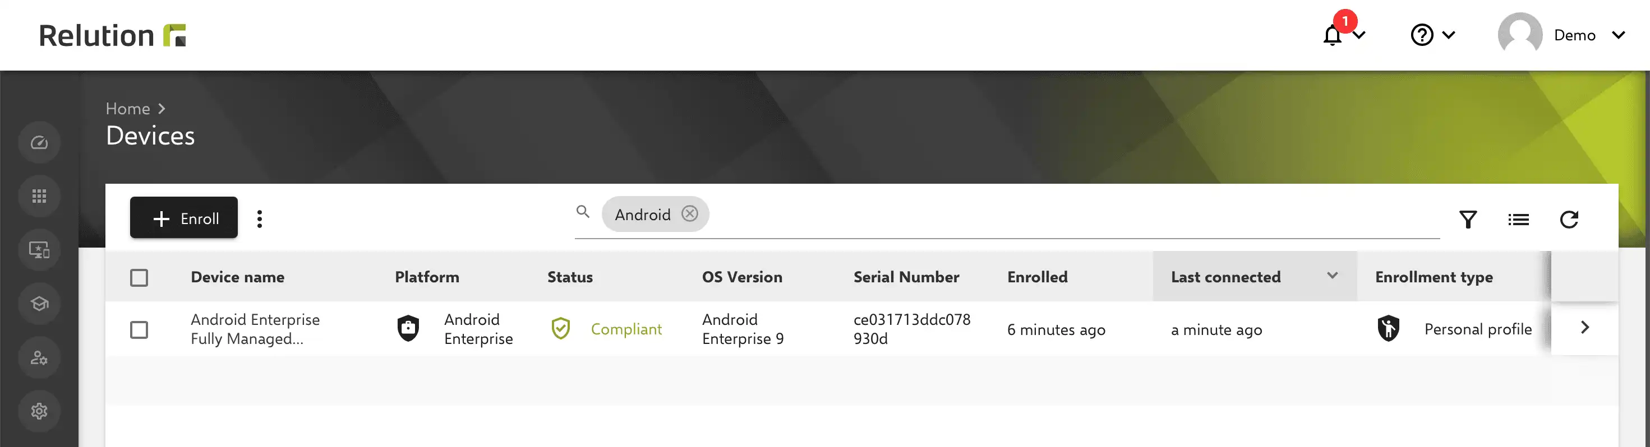This screenshot has width=1650, height=447.
Task: Go to the Home breadcrumb link
Action: point(127,109)
